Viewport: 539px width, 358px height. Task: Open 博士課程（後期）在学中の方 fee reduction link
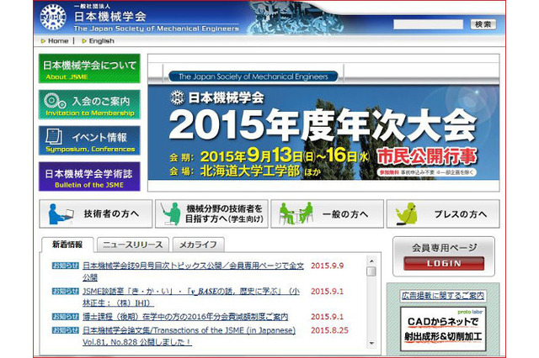pos(185,317)
